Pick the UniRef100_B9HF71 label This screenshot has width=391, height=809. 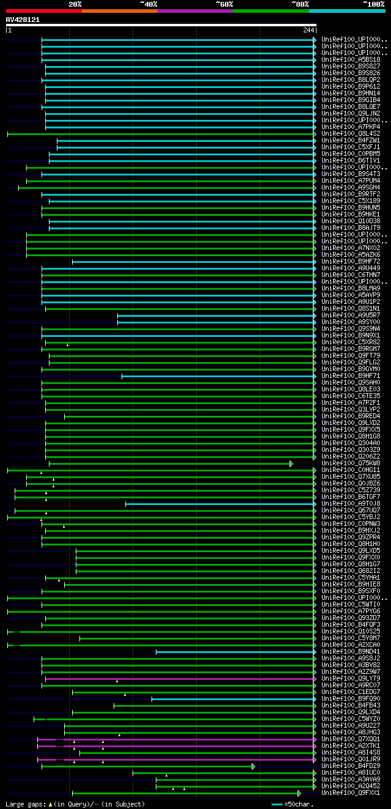click(x=351, y=375)
